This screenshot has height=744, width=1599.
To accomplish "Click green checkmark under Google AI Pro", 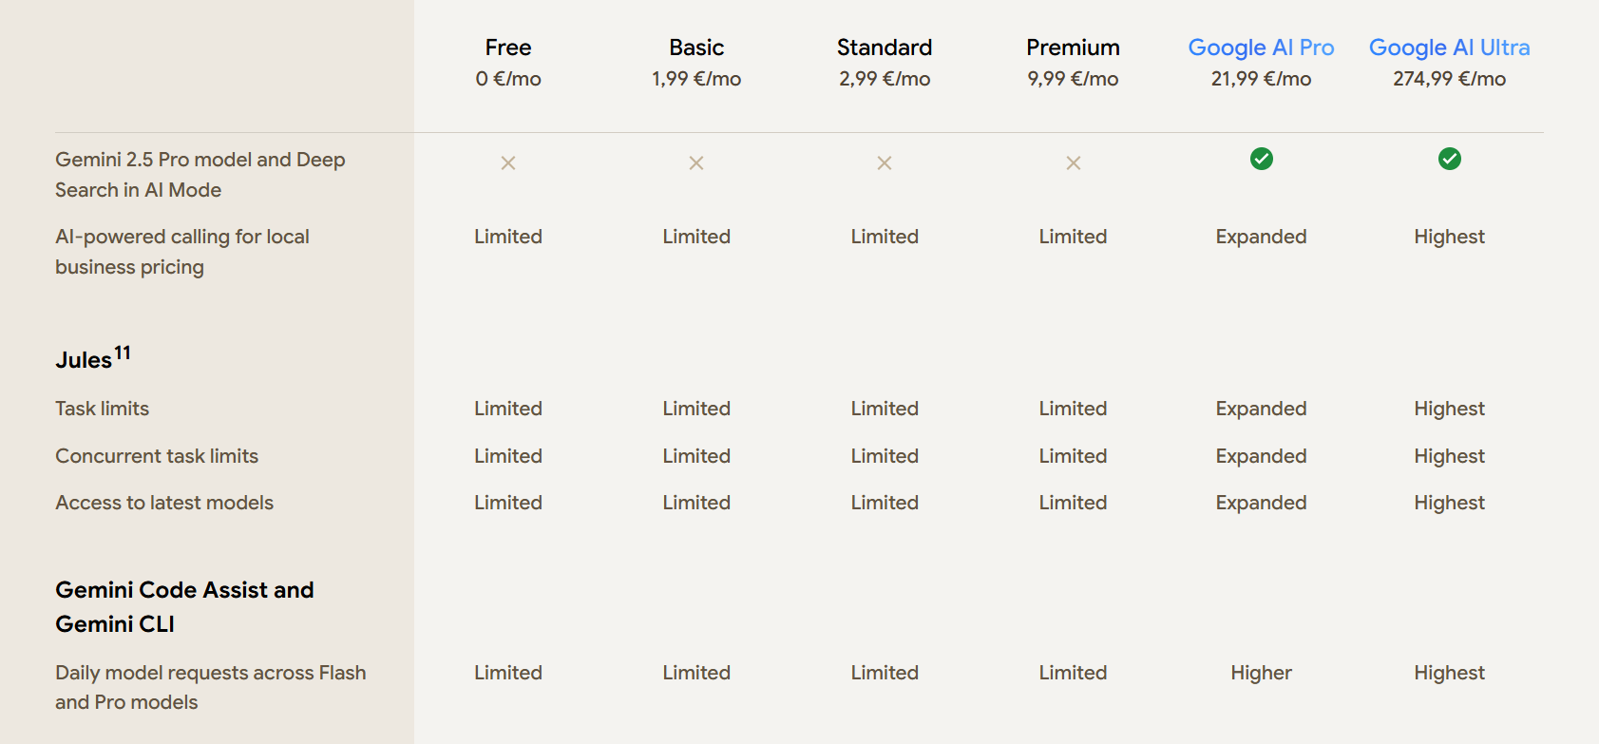I will (1261, 159).
